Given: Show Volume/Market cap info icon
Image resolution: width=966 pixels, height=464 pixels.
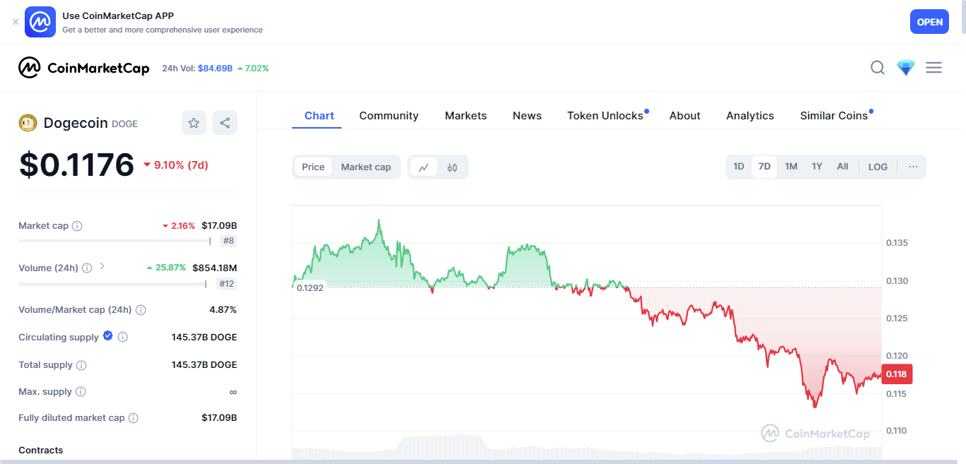Looking at the screenshot, I should [x=141, y=310].
